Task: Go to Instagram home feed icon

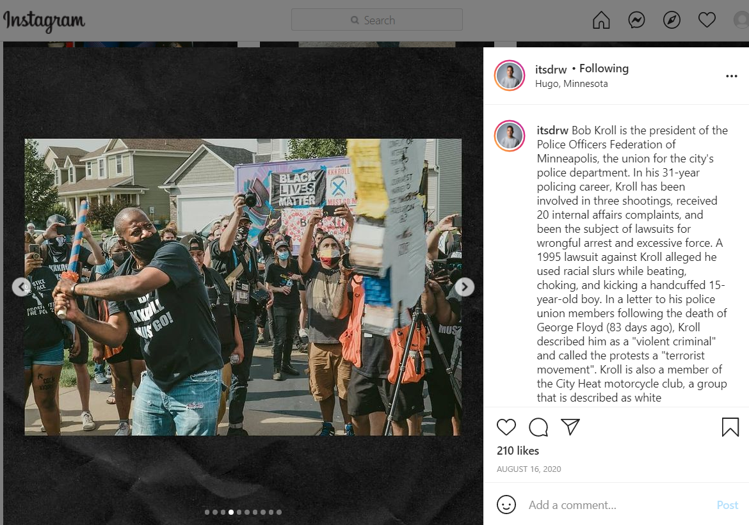Action: coord(601,20)
